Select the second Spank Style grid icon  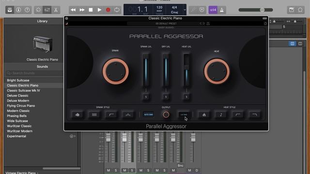94,115
